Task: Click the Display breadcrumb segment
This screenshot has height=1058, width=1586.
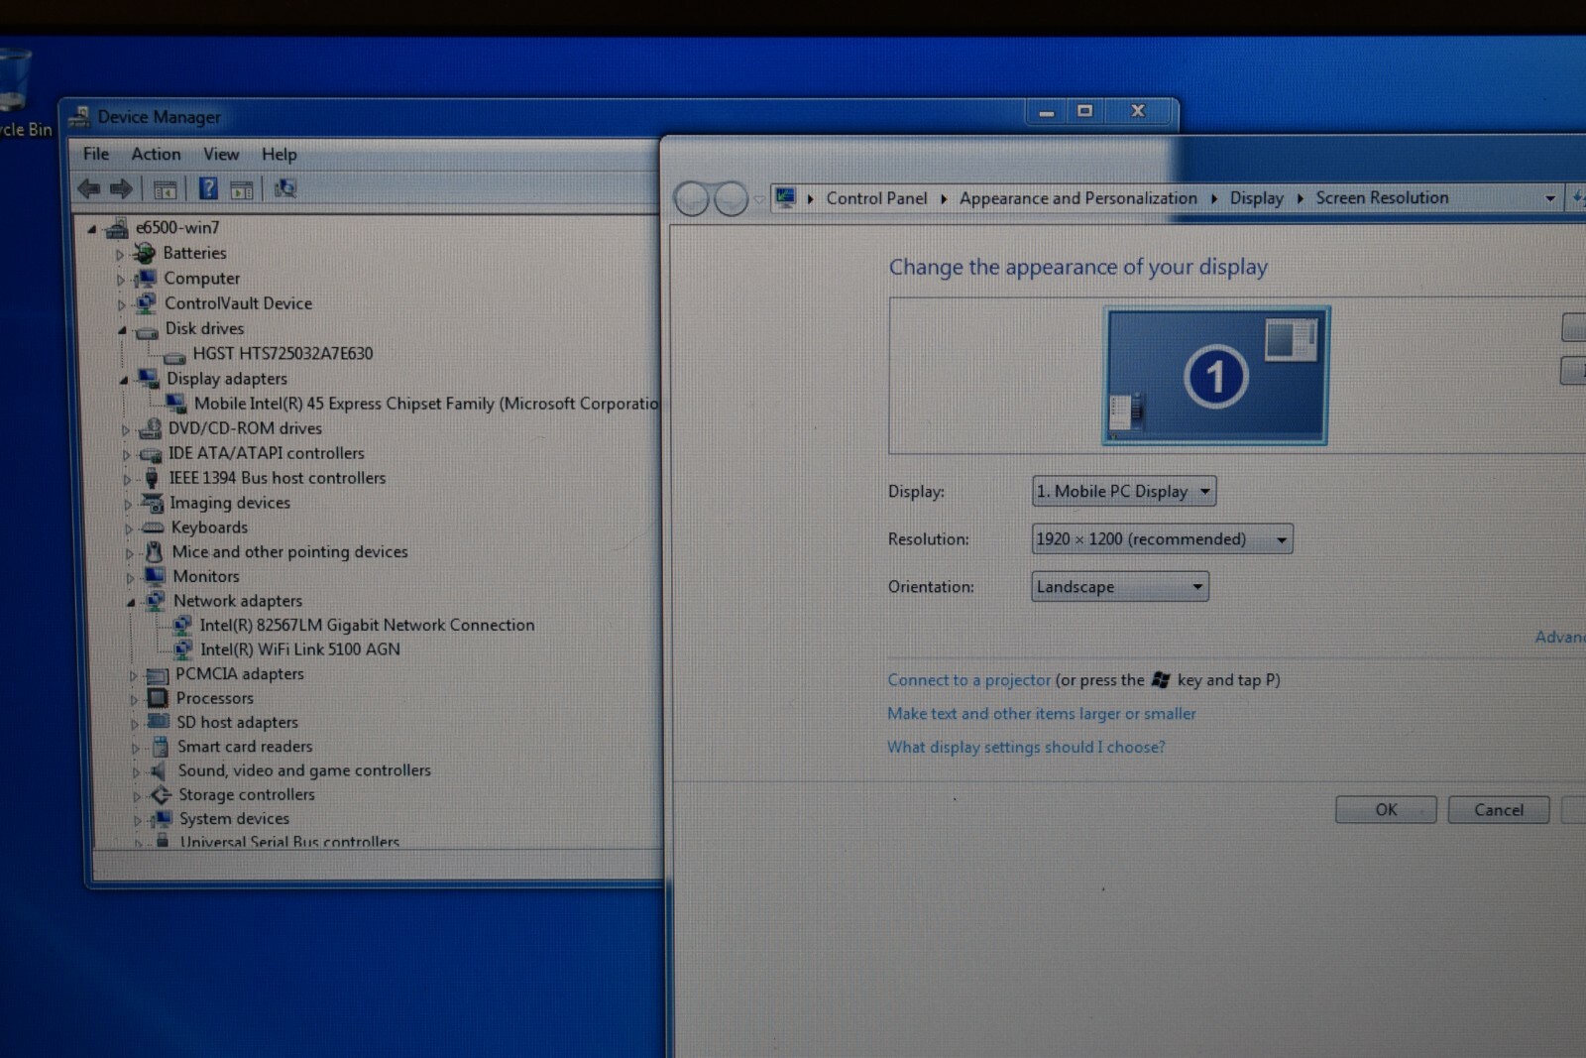Action: click(x=1256, y=198)
